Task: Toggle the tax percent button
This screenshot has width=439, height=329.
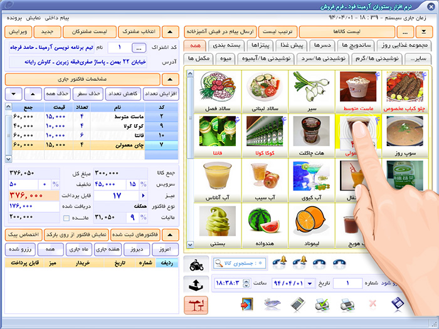Action: pyautogui.click(x=144, y=217)
